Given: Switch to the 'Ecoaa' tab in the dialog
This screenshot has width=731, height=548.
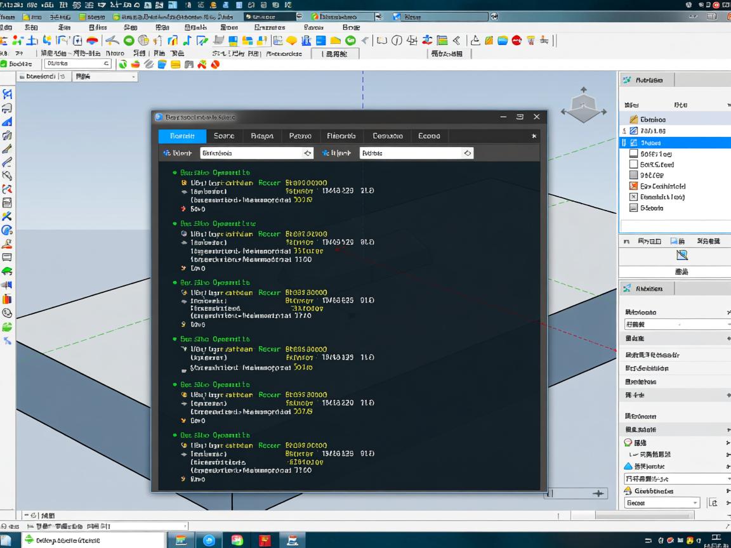Looking at the screenshot, I should 429,136.
